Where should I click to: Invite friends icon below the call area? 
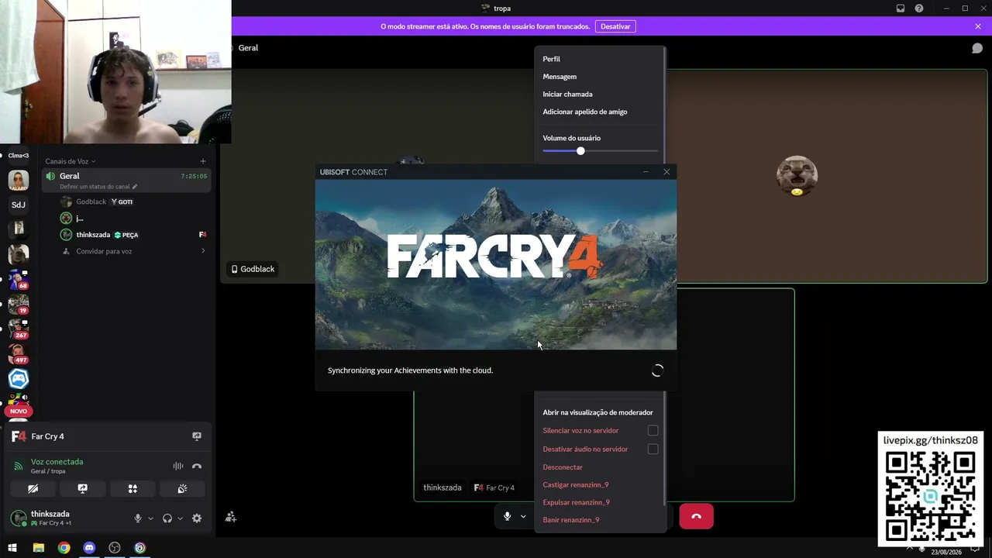[230, 517]
